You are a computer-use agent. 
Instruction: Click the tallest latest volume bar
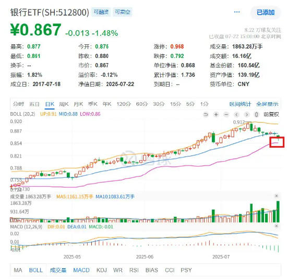click(278, 212)
